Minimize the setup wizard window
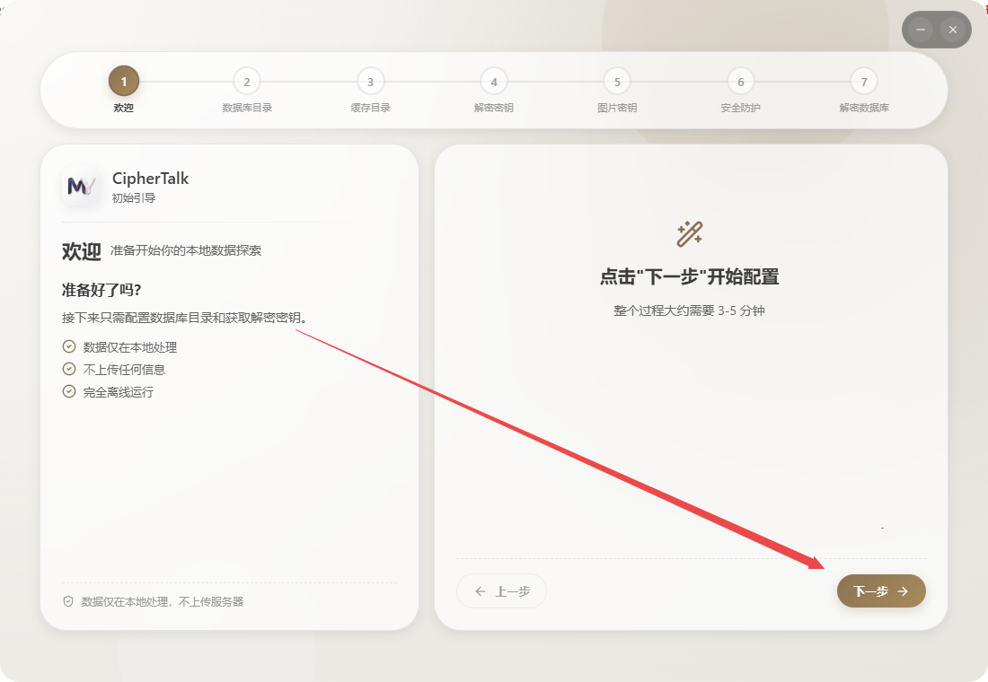 (920, 31)
